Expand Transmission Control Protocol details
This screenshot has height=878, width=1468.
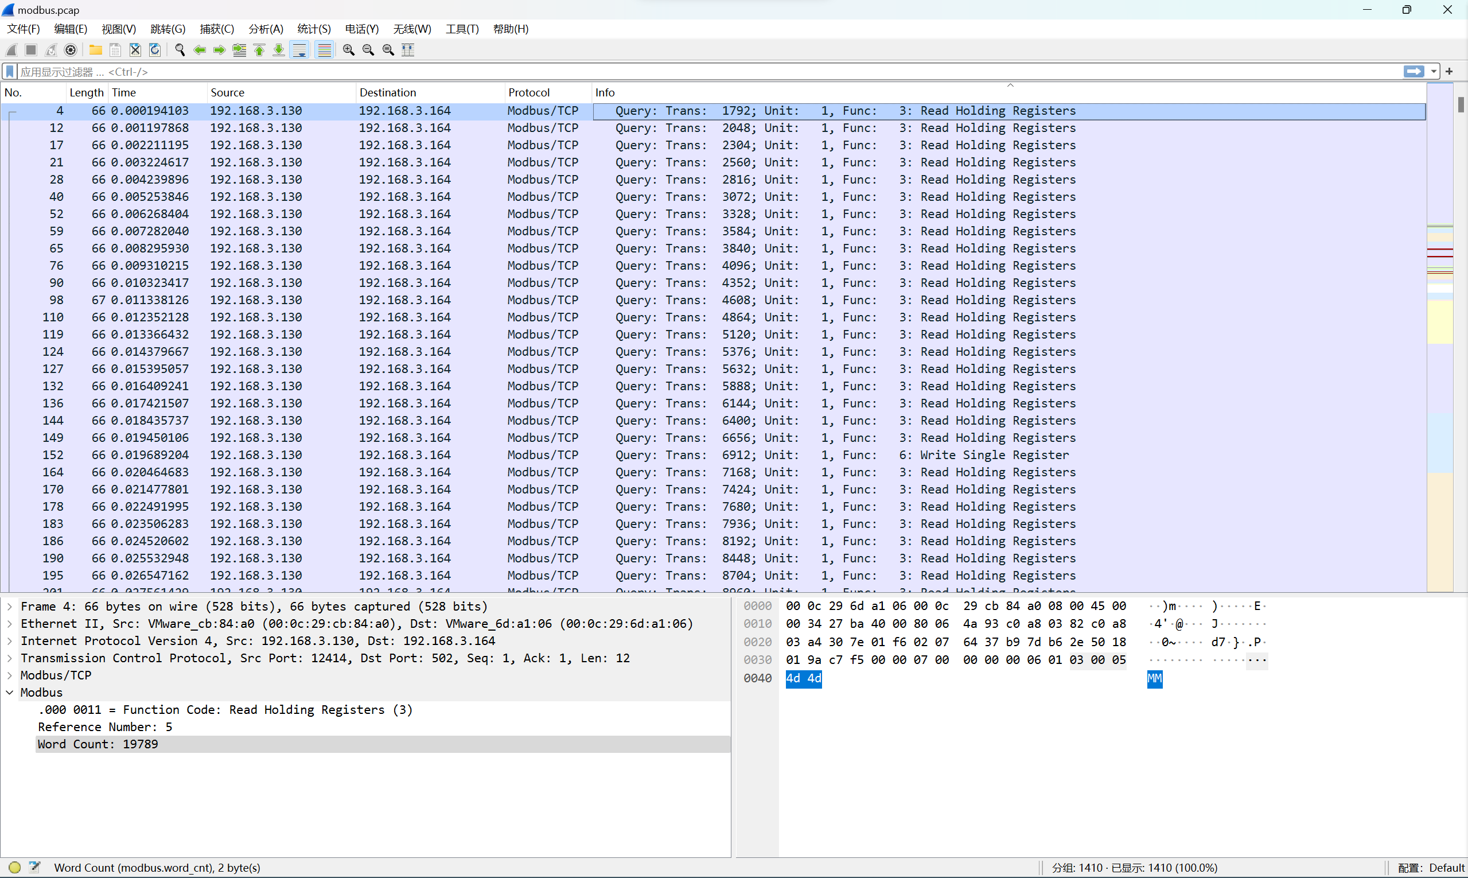tap(9, 658)
